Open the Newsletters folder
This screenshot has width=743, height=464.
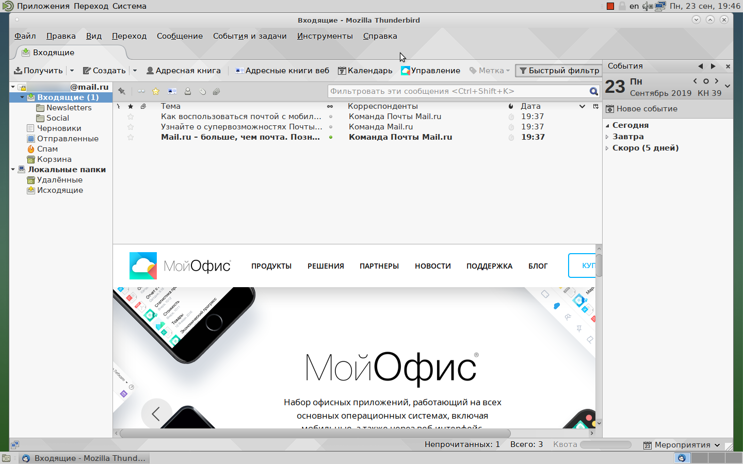tap(69, 108)
